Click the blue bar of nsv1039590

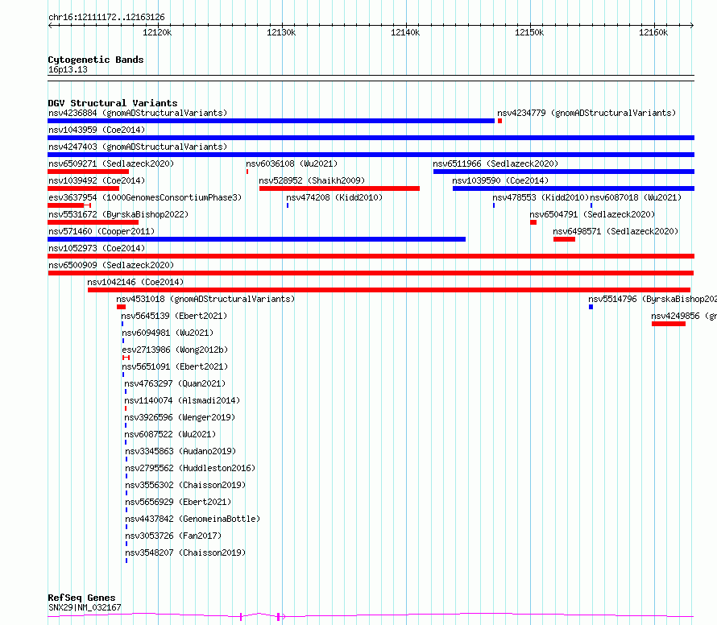pyautogui.click(x=574, y=188)
